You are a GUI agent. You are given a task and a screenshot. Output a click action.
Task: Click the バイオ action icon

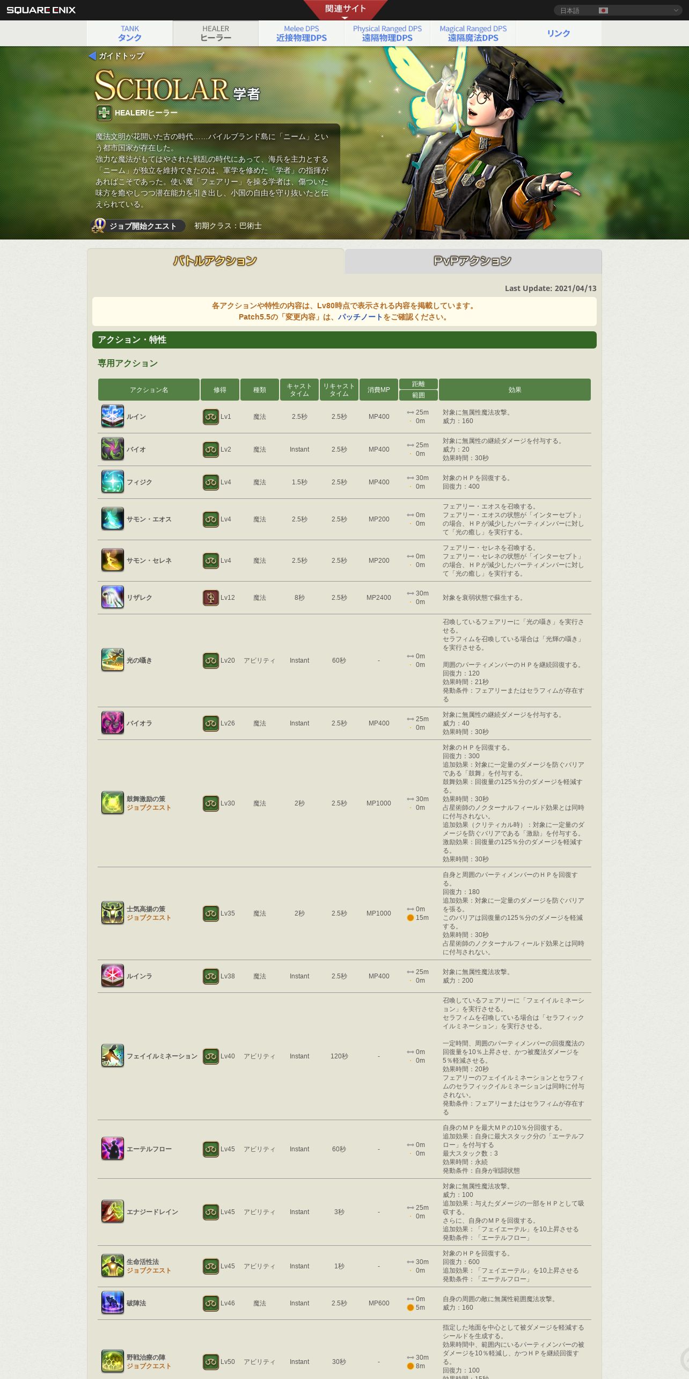click(x=113, y=449)
